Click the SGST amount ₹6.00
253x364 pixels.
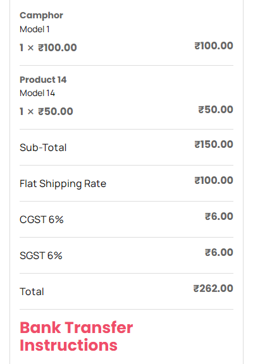point(219,252)
